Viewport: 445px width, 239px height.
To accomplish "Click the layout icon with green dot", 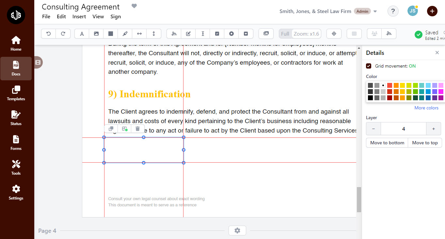I will coord(124,129).
